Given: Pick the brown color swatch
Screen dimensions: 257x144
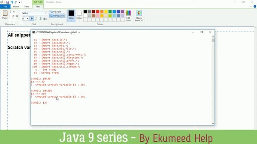Looking at the screenshot, I should click(94, 16).
